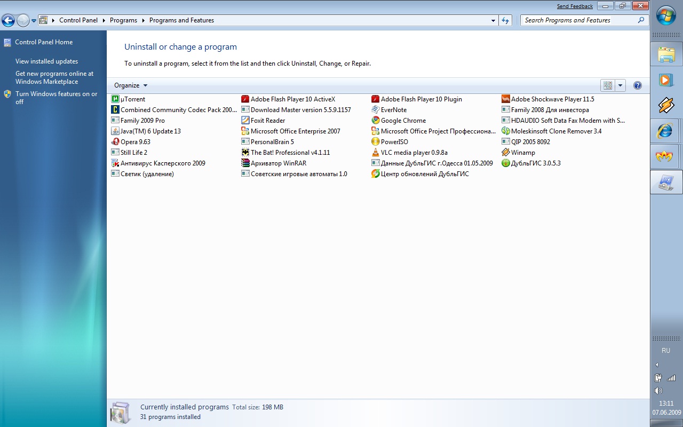Select the Opera 9.63 icon

115,142
